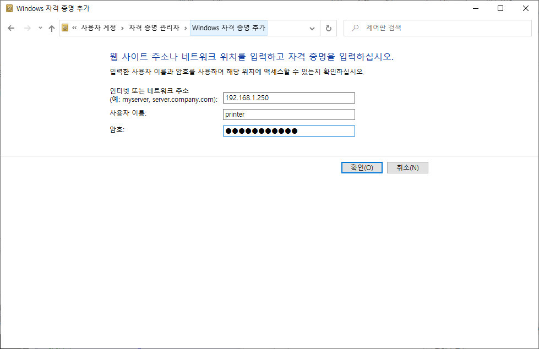Click the credential vault icon in address bar
Image resolution: width=539 pixels, height=349 pixels.
click(65, 28)
